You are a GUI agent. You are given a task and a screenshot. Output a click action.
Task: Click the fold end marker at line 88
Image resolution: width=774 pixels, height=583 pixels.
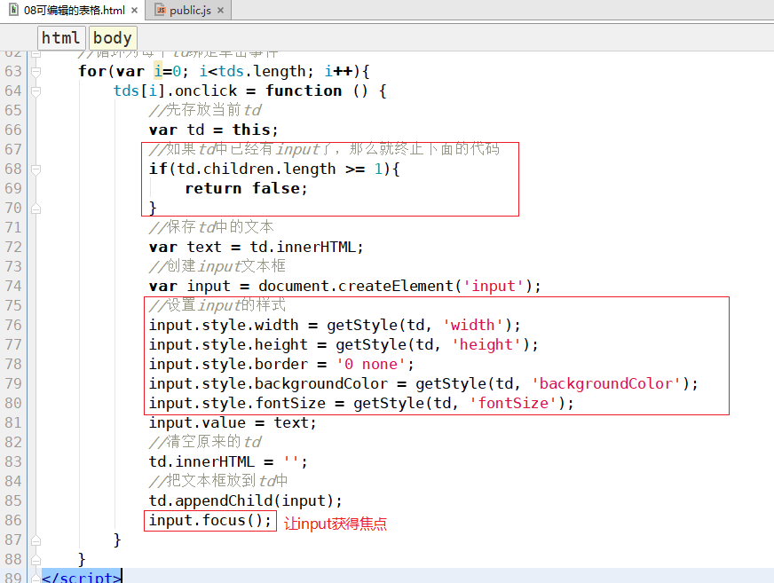[x=36, y=559]
